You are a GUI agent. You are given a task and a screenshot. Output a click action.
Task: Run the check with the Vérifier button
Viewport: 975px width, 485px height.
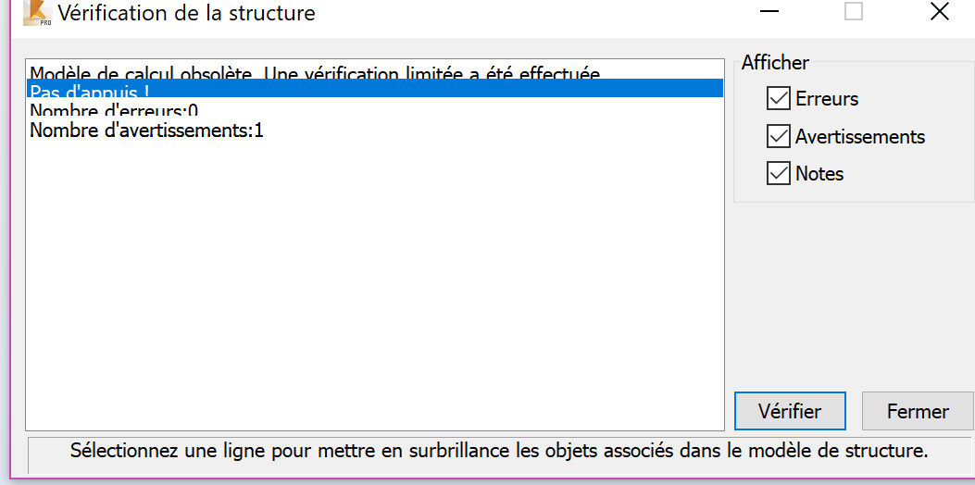(790, 411)
